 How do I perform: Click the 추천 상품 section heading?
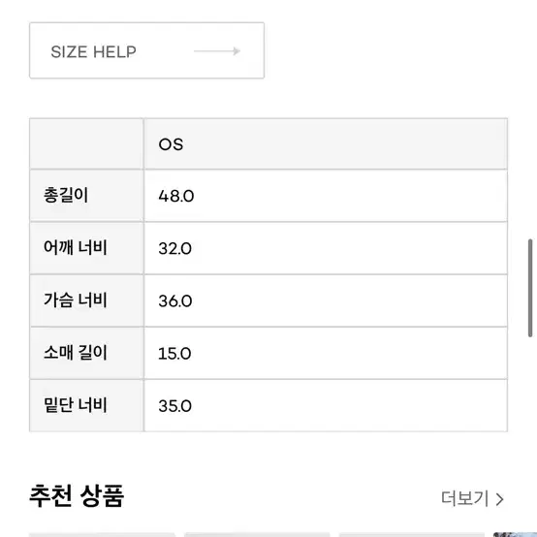click(x=77, y=496)
